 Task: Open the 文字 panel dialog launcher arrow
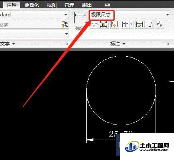point(67,43)
